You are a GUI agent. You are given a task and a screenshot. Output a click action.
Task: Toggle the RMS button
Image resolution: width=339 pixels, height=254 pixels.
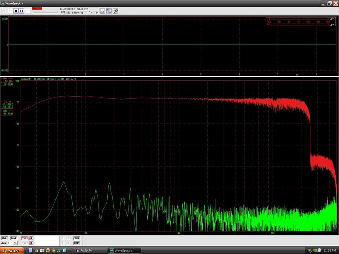77,243
